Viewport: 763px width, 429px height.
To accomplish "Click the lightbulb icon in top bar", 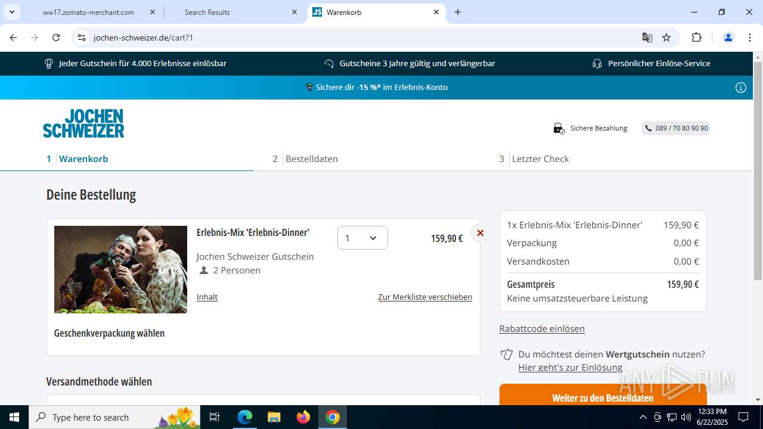I will [x=49, y=64].
